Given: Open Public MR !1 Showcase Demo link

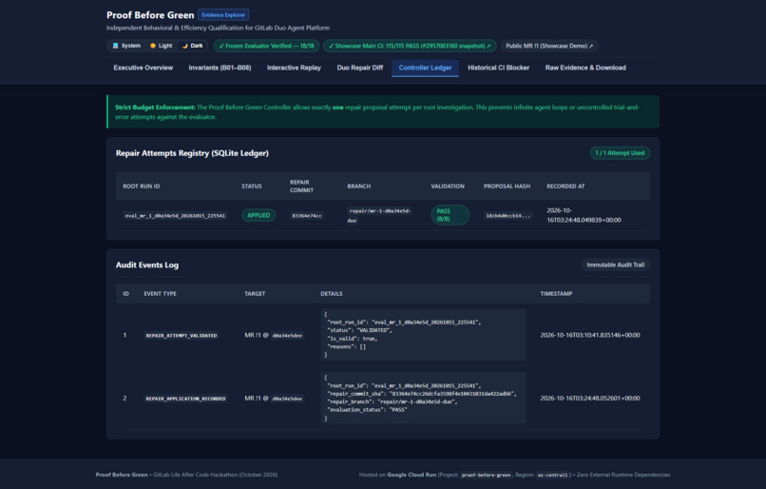Looking at the screenshot, I should pos(549,46).
